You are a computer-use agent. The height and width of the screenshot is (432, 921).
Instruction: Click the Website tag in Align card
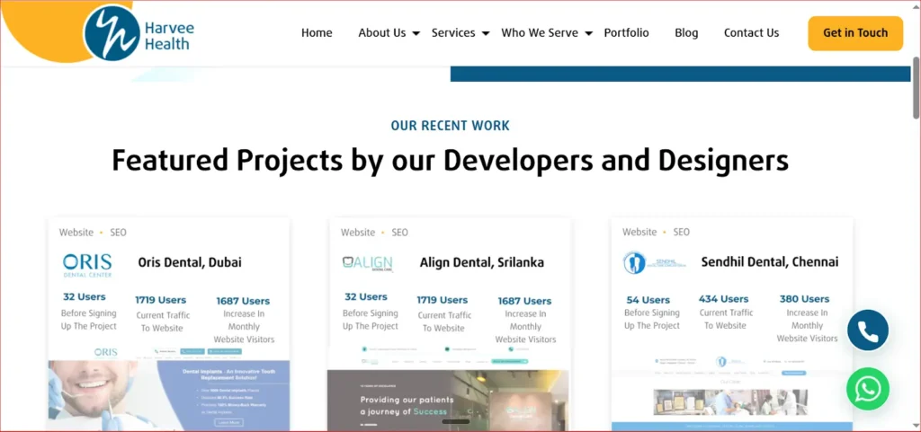pyautogui.click(x=358, y=233)
